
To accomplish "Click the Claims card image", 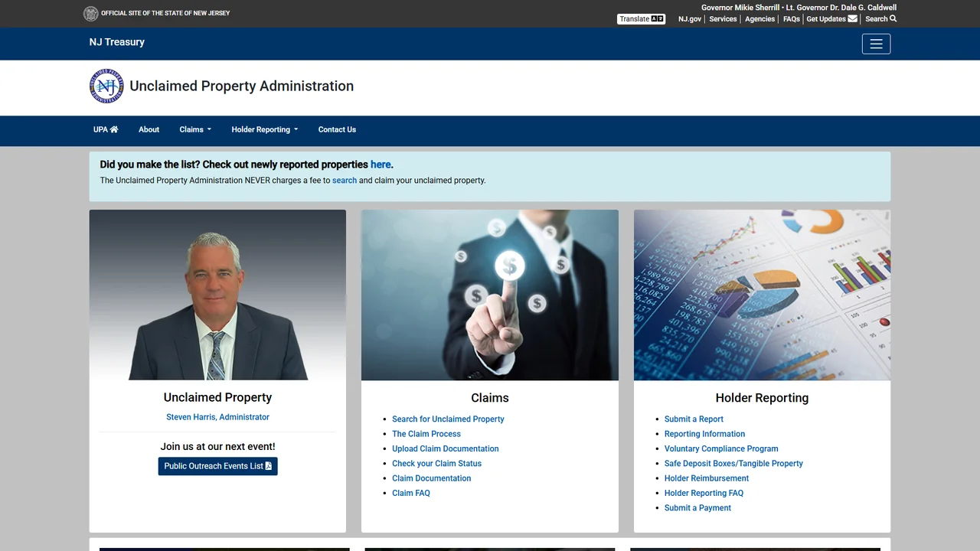I will (490, 295).
